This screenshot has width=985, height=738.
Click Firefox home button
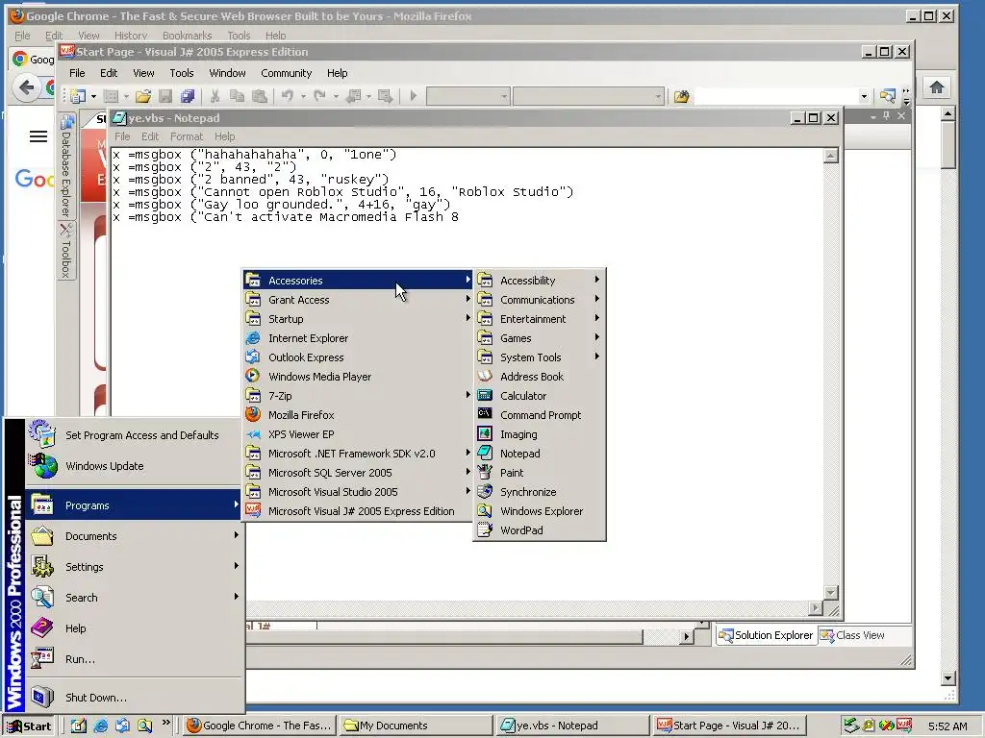pos(937,87)
